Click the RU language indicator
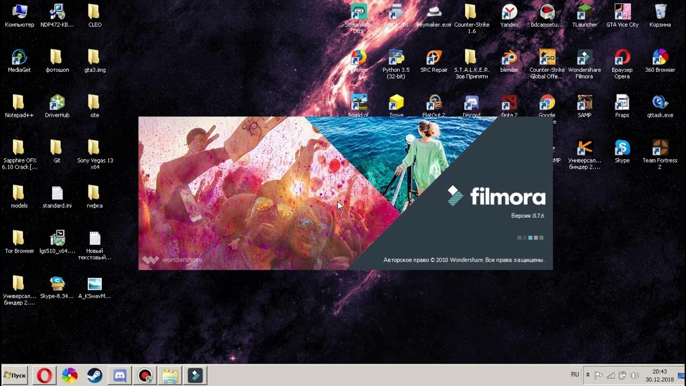Screen dimensions: 686x386 [x=575, y=374]
